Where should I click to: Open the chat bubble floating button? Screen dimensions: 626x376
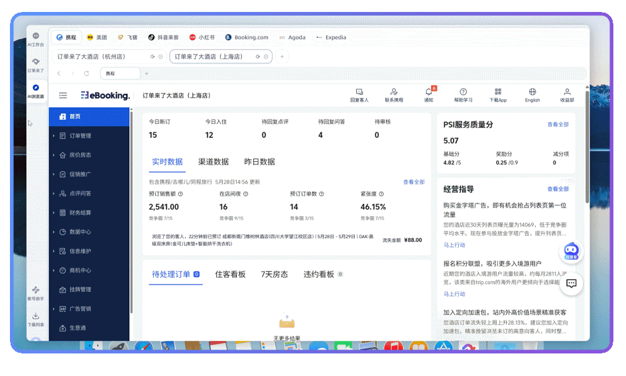[x=572, y=283]
